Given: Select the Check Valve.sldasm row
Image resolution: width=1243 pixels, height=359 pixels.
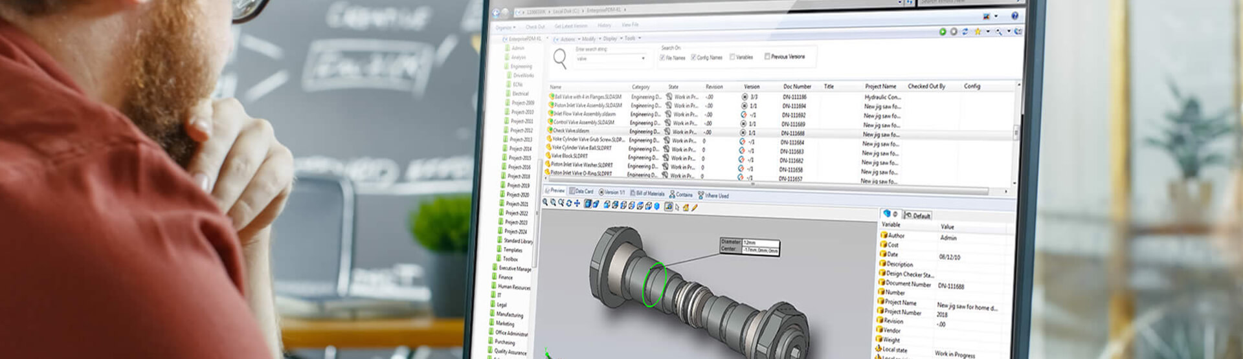Looking at the screenshot, I should coord(780,131).
